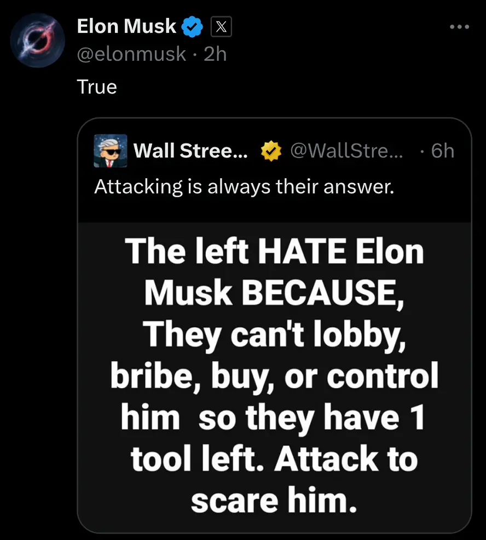Open the "Wall Stree..." quoted author name
The image size is (486, 540).
[x=190, y=151]
